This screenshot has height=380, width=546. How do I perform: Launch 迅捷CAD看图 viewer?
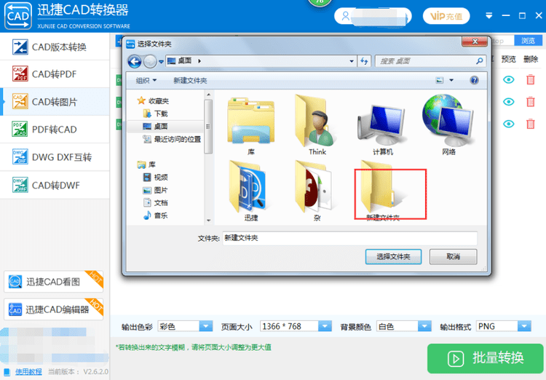[54, 282]
